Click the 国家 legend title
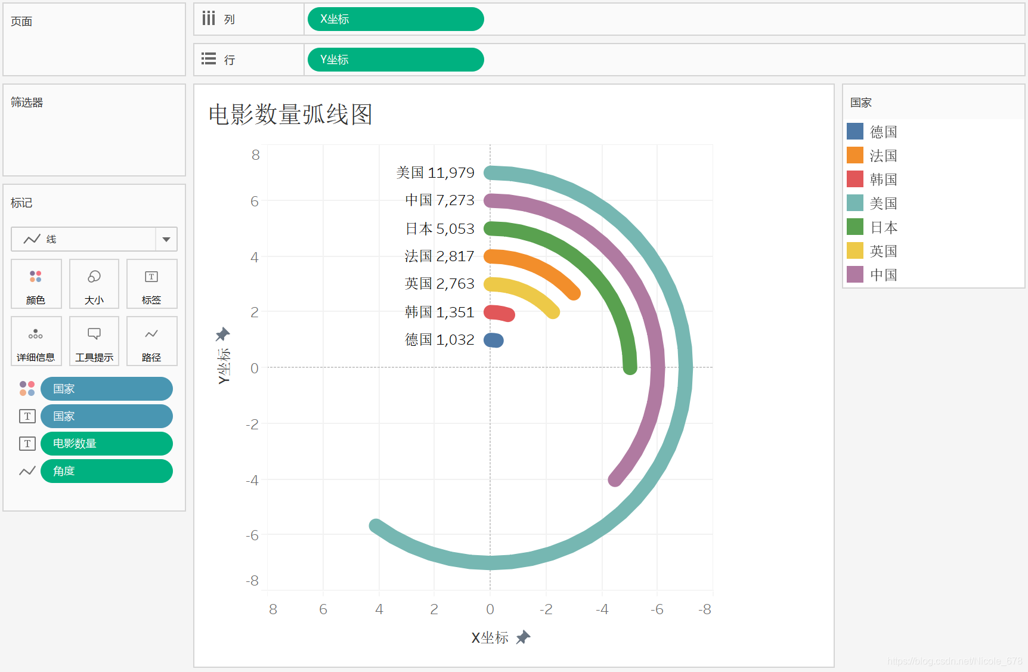 [861, 103]
